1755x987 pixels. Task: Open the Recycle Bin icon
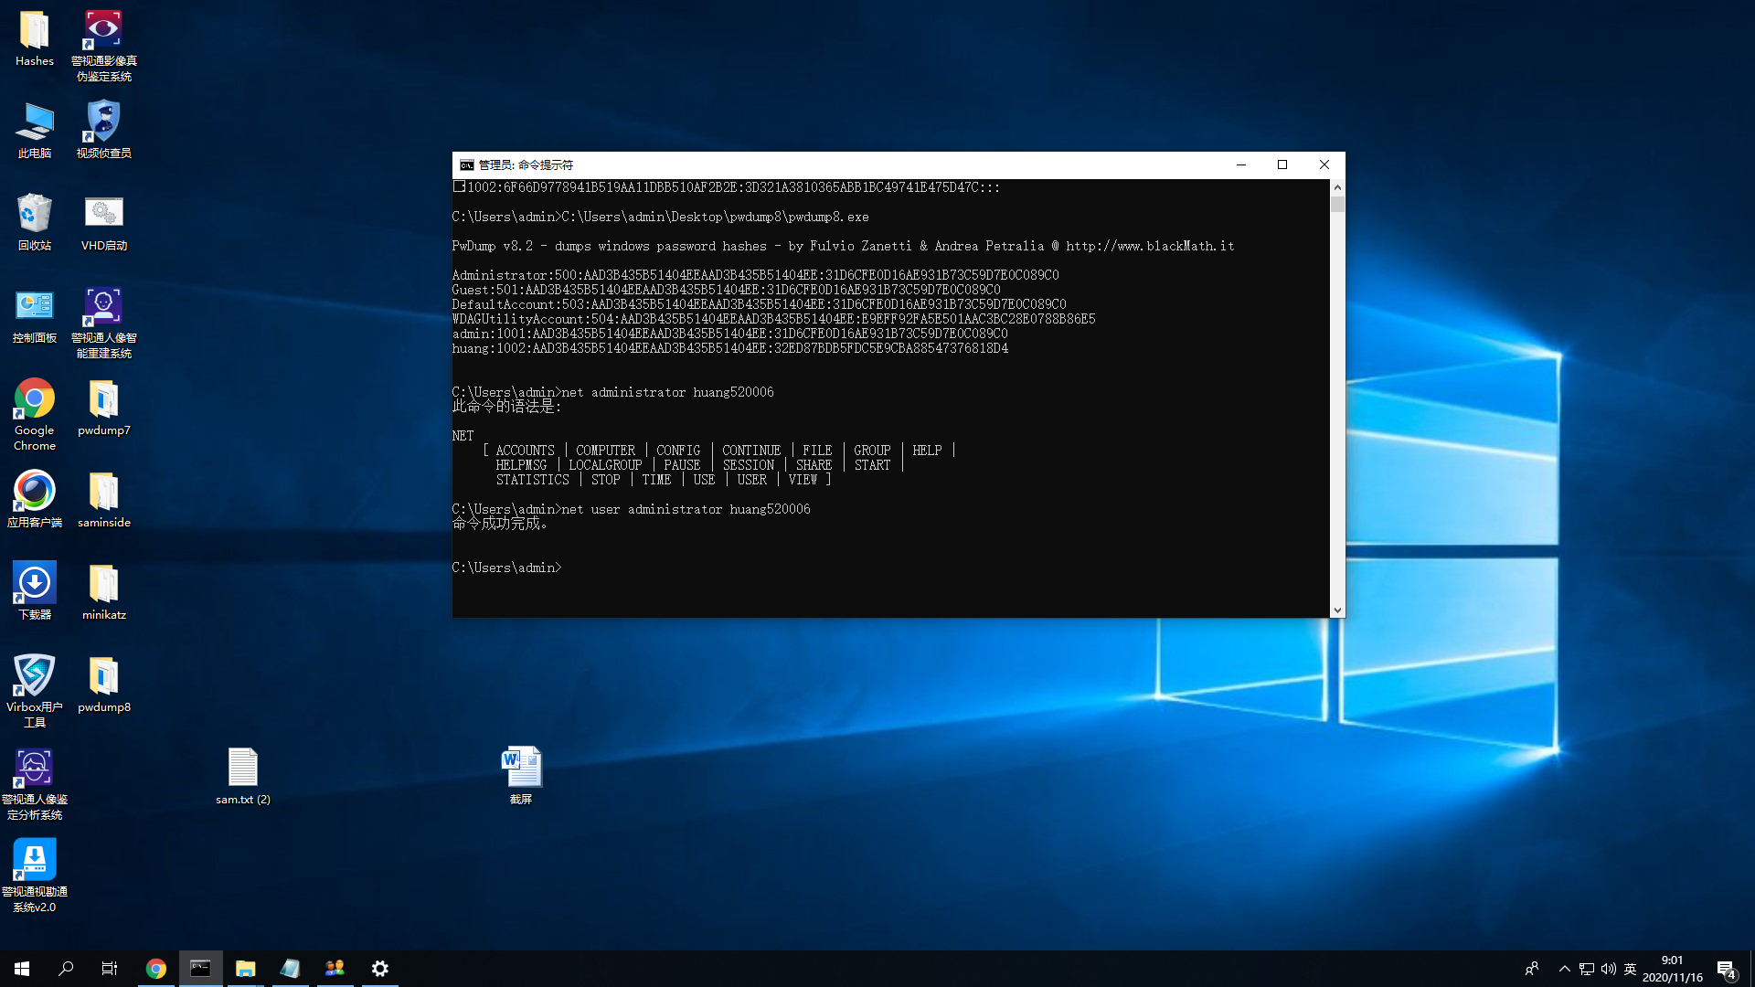click(35, 215)
